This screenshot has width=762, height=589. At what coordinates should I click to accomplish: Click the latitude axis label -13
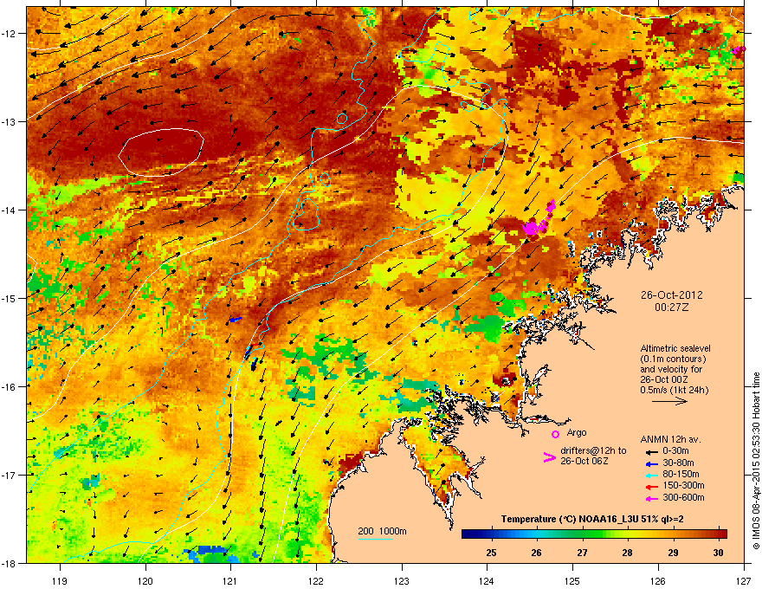coord(10,121)
